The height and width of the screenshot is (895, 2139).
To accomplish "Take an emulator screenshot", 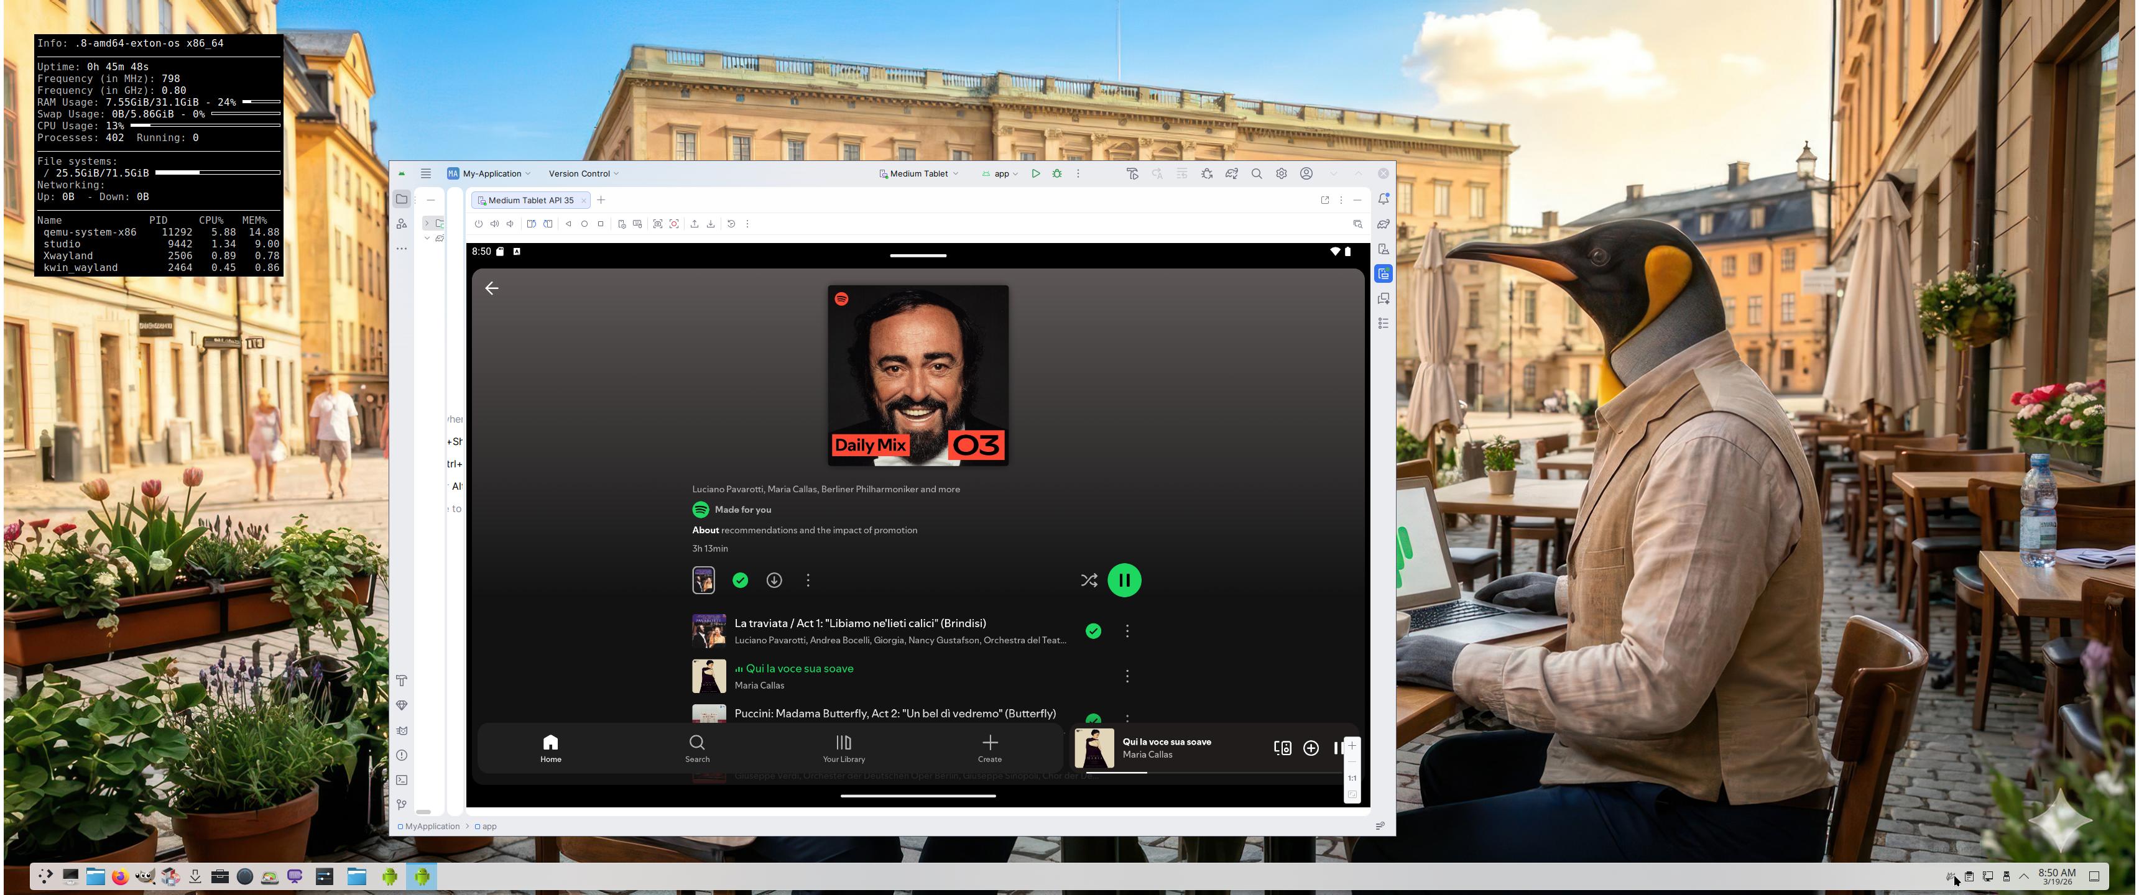I will pyautogui.click(x=658, y=223).
